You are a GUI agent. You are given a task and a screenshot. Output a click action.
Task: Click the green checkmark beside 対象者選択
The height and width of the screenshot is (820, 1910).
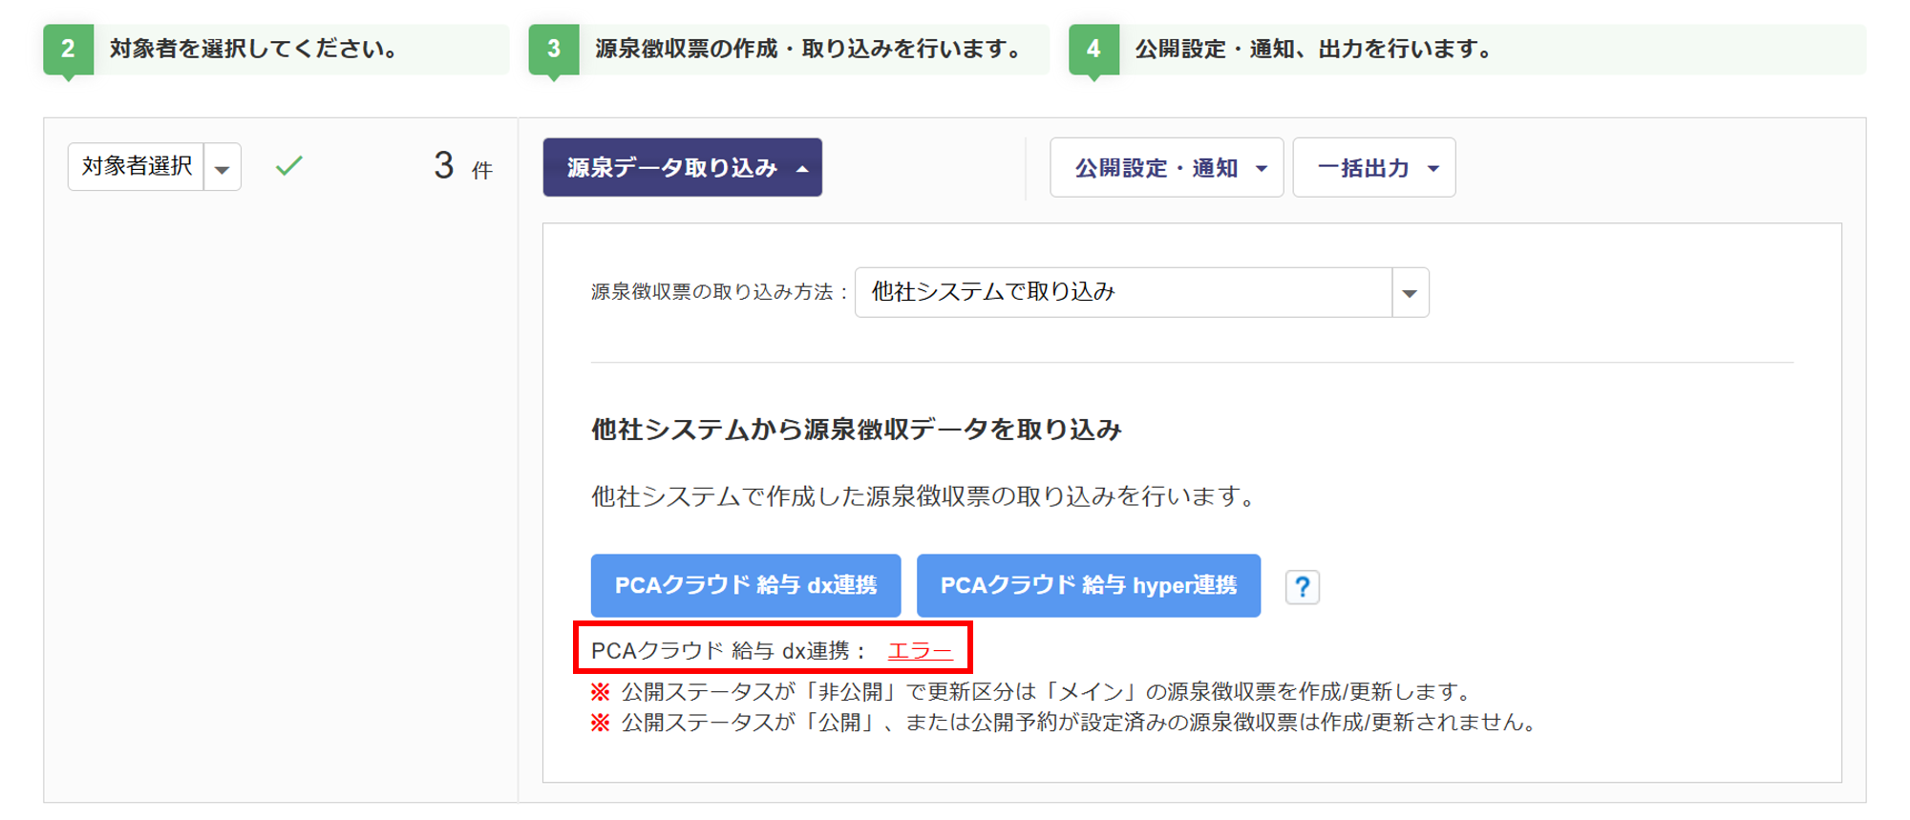(x=288, y=166)
